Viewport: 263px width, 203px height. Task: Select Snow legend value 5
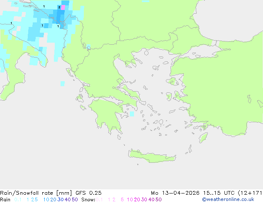pyautogui.click(x=122, y=200)
